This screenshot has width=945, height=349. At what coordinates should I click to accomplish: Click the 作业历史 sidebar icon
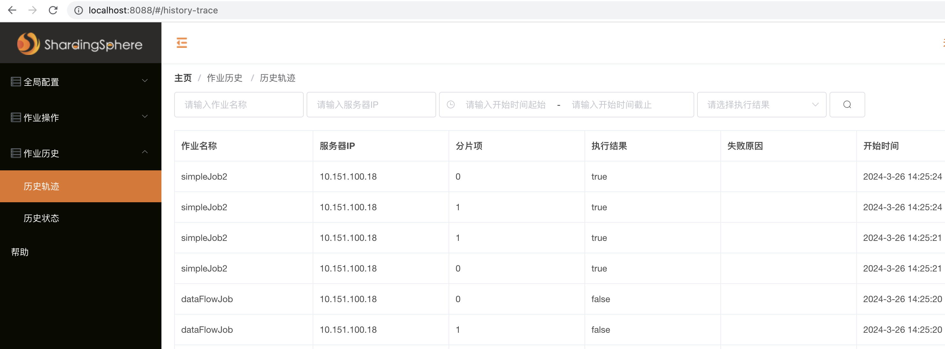(15, 153)
